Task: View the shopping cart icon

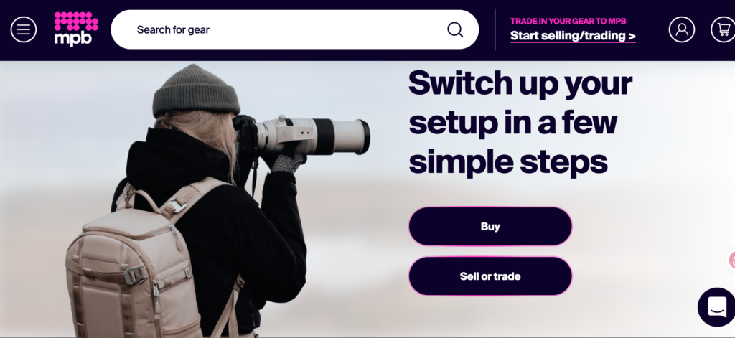Action: coord(724,29)
